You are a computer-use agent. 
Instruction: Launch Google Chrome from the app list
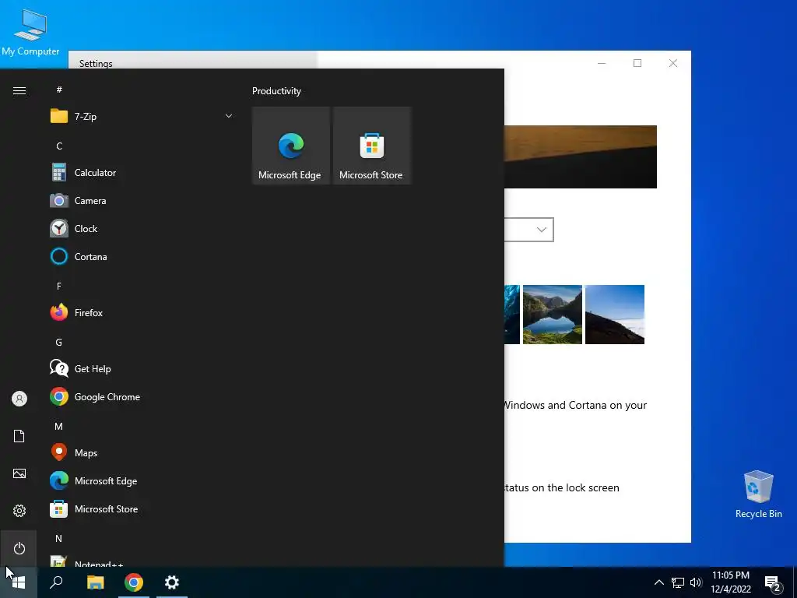click(142, 396)
